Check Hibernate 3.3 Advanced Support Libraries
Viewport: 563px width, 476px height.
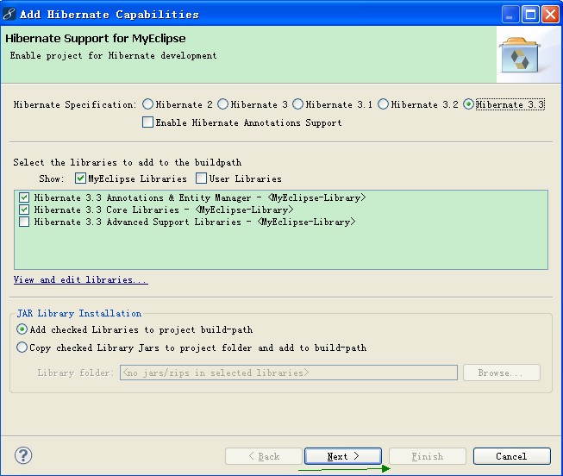coord(24,222)
